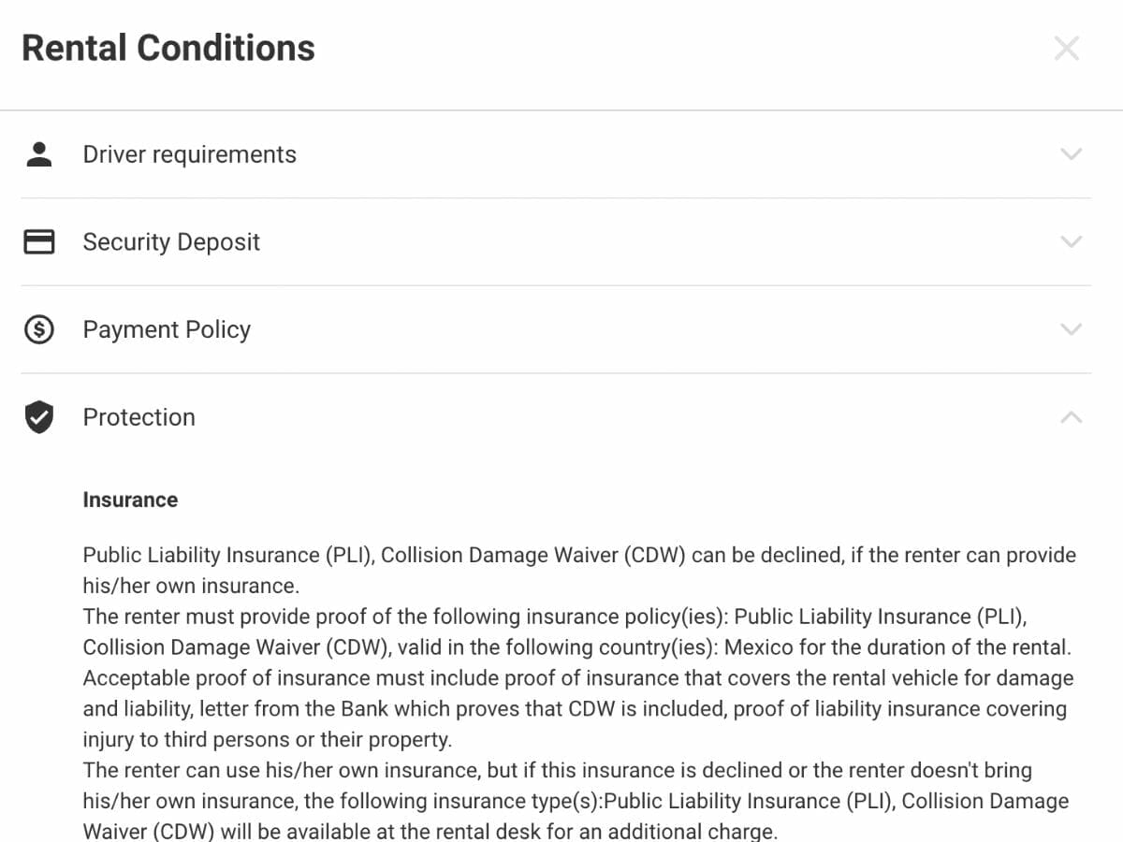Close the Rental Conditions dialog
The image size is (1123, 842).
click(x=1067, y=49)
